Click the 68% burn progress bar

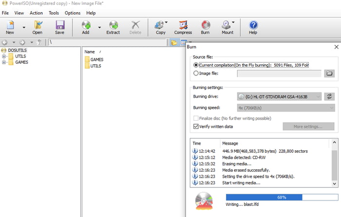click(282, 197)
